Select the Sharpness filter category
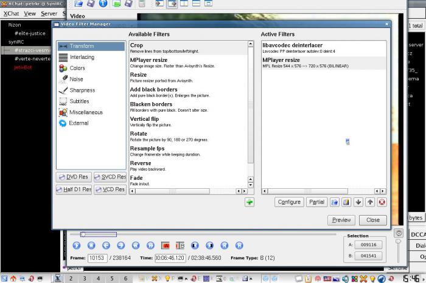The image size is (426, 283). tap(91, 90)
